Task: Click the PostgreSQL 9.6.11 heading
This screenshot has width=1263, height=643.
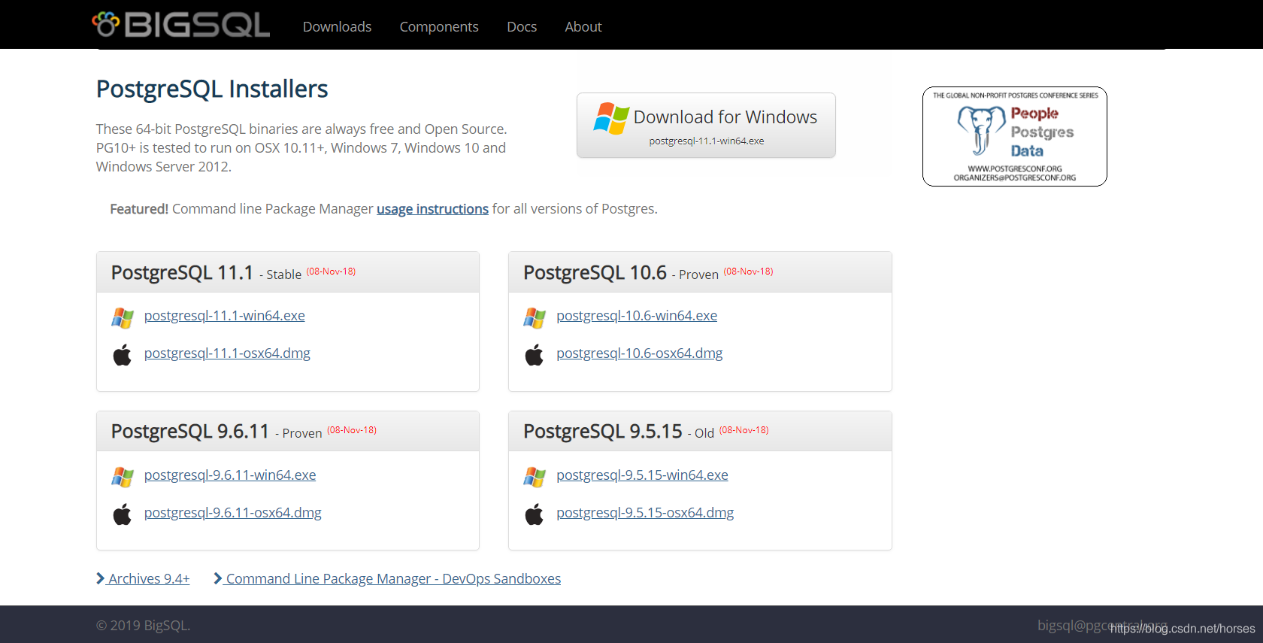Action: pyautogui.click(x=190, y=432)
